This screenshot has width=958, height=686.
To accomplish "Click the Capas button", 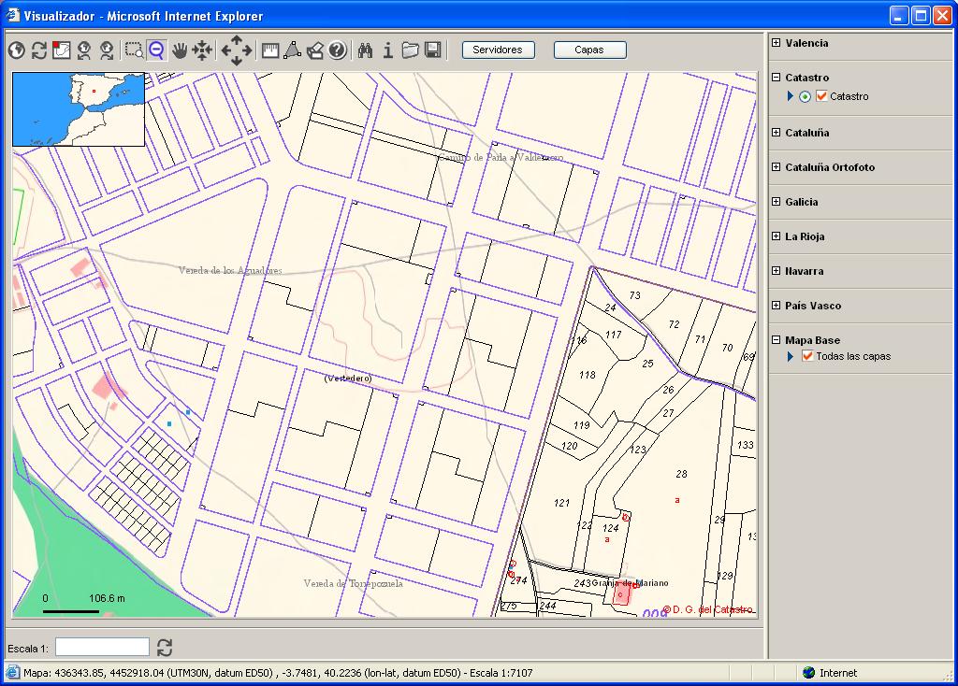I will click(589, 50).
